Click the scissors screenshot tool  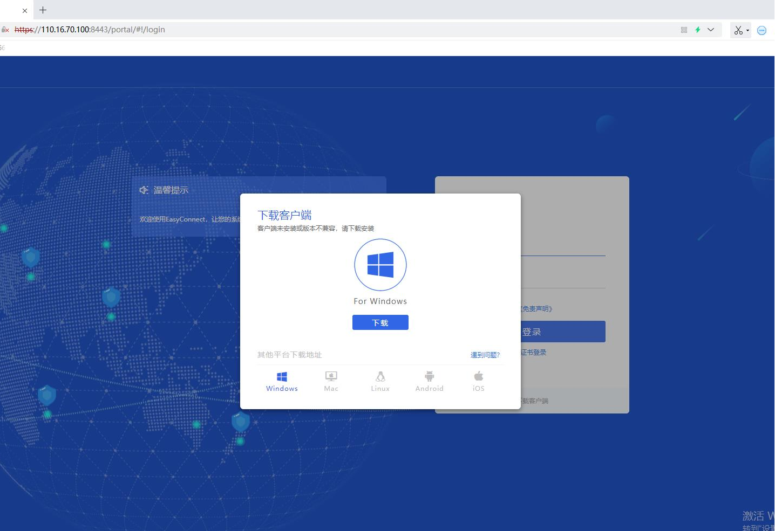(738, 30)
